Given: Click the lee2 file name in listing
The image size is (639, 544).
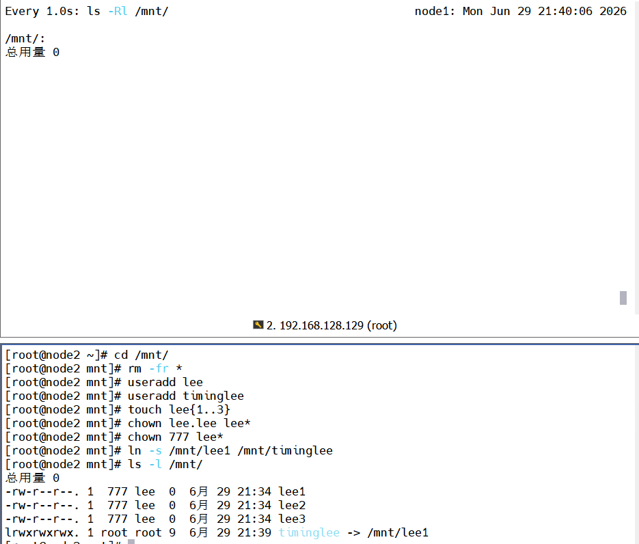Looking at the screenshot, I should (x=292, y=505).
